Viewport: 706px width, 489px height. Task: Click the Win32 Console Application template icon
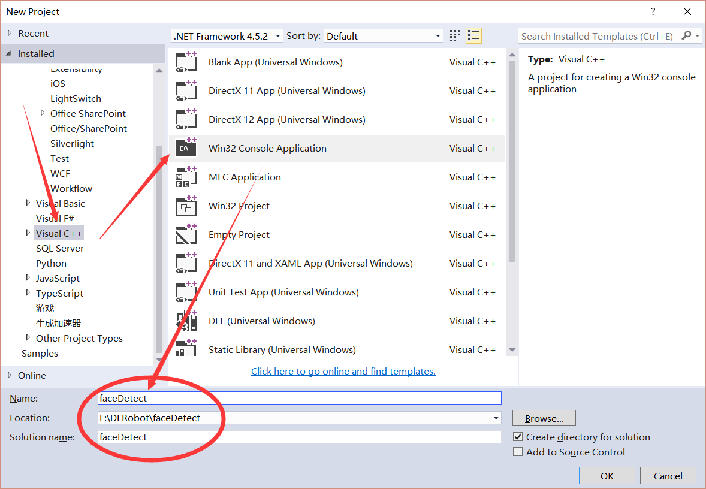[186, 148]
